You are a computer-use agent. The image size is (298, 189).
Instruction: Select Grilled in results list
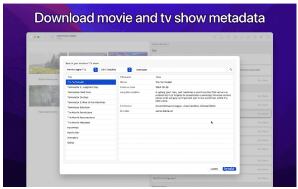coord(91,143)
